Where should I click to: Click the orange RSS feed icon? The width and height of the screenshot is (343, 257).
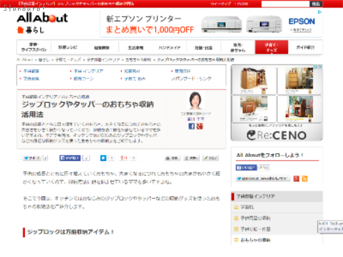coord(305,178)
